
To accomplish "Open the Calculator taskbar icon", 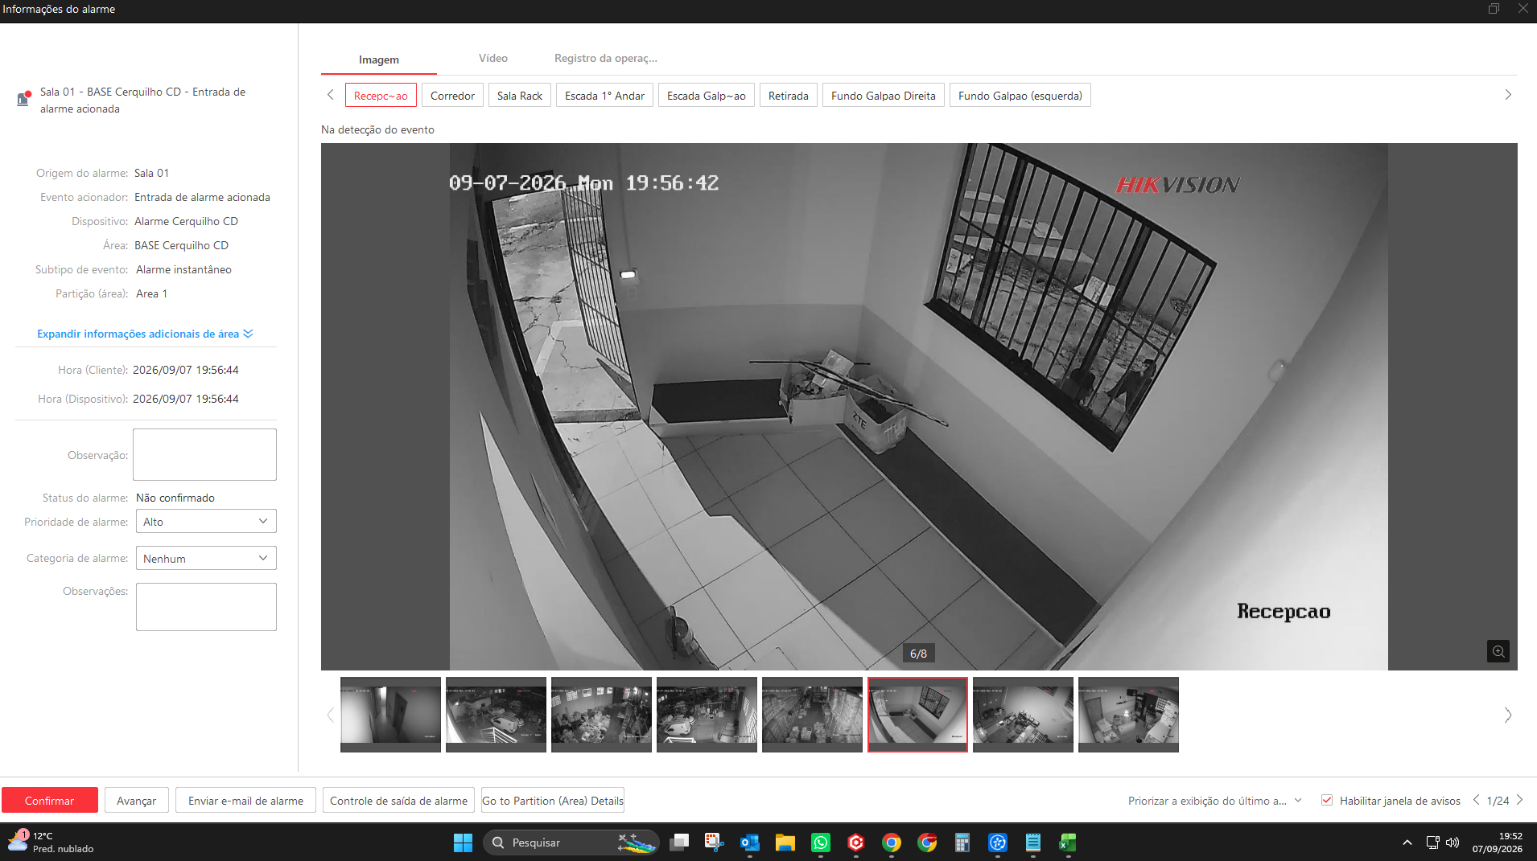I will [x=962, y=843].
